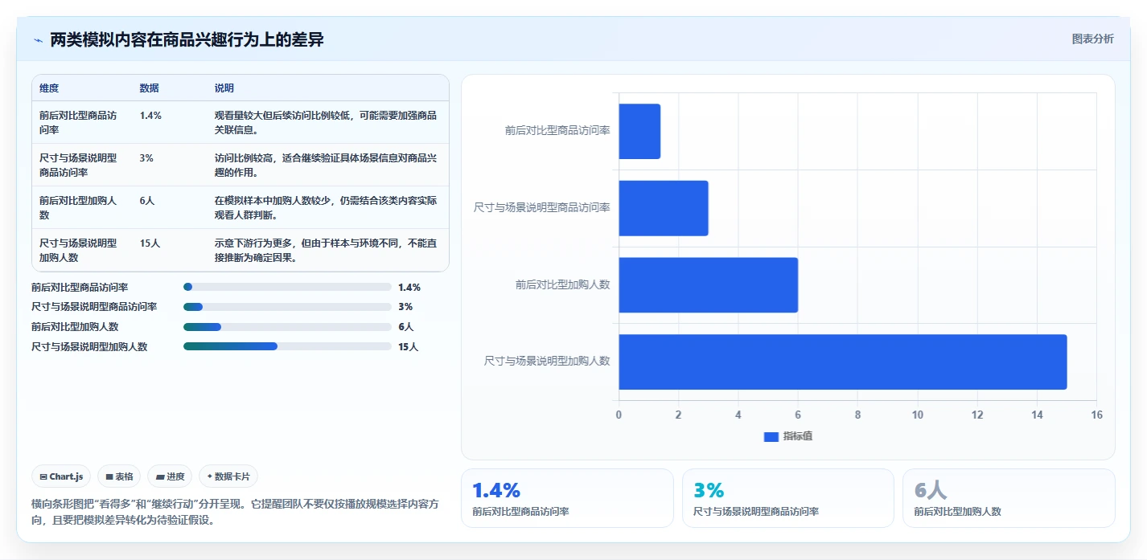Select the Chart.js tag chip
The width and height of the screenshot is (1147, 560).
(62, 476)
